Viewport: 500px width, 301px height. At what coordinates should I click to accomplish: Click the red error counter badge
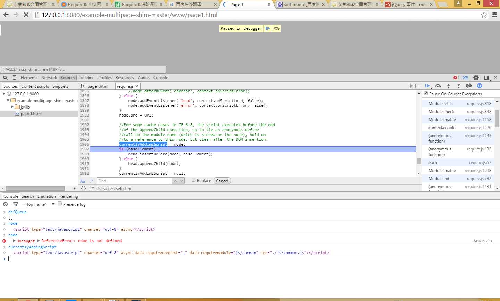click(456, 78)
